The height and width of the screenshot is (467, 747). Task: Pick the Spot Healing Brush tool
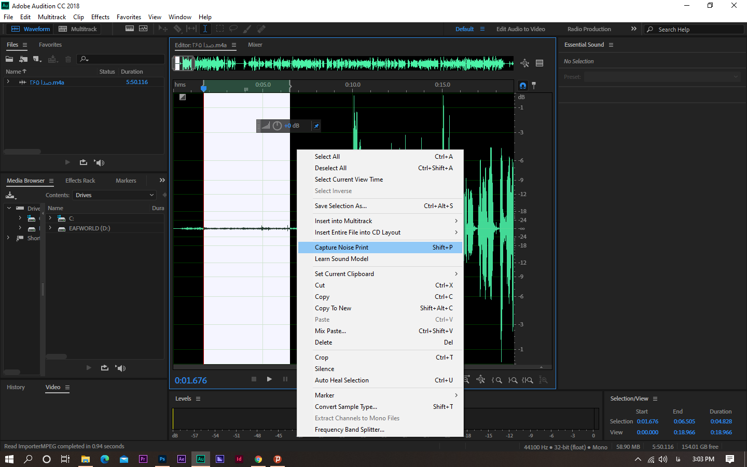tap(261, 29)
